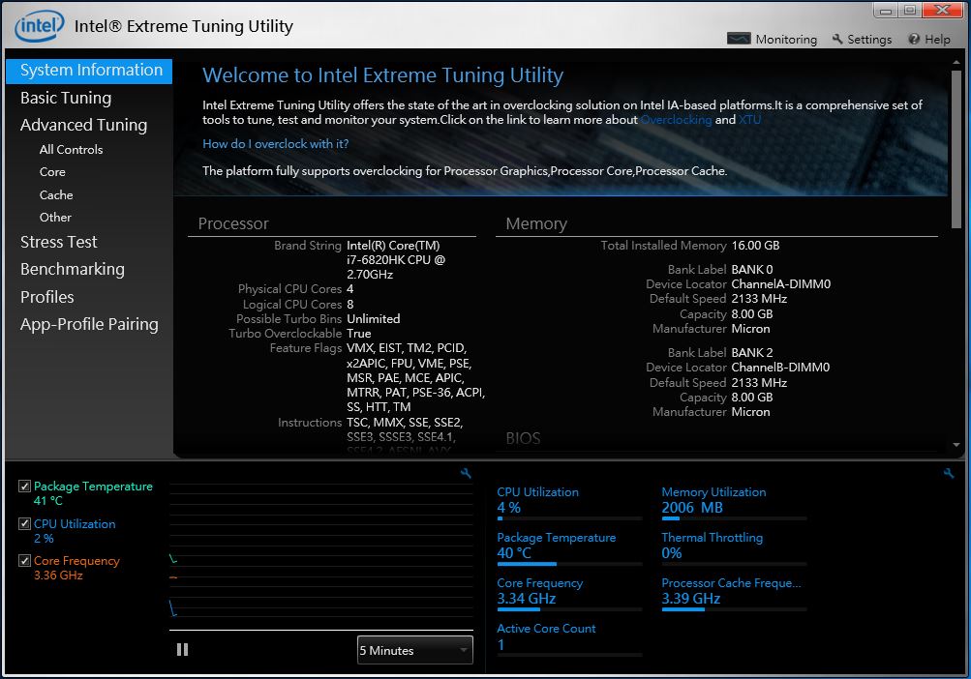Image resolution: width=971 pixels, height=679 pixels.
Task: Click the Processor section heading
Action: tap(233, 223)
